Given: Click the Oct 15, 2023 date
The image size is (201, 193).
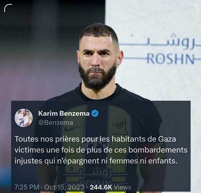Looking at the screenshot, I should (x=64, y=187).
